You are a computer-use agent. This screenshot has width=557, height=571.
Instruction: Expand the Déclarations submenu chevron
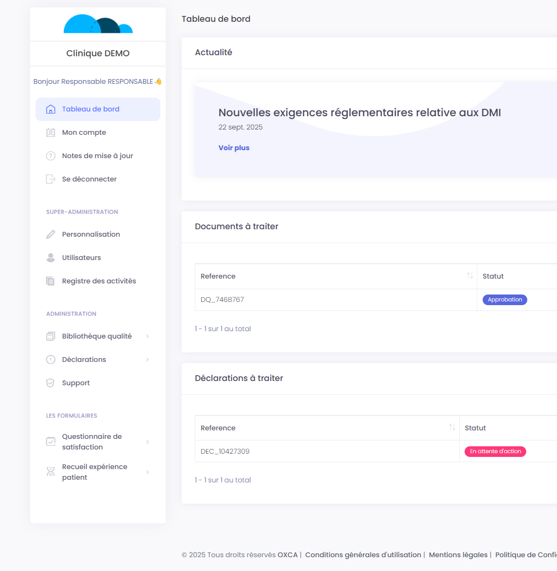pos(148,360)
